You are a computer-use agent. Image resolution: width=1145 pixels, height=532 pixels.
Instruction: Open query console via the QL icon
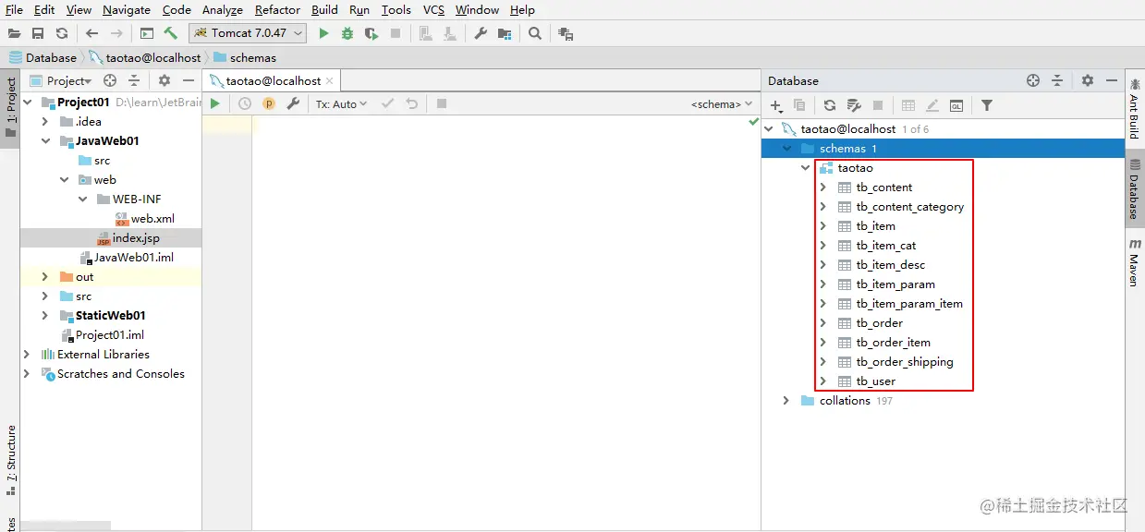coord(956,105)
